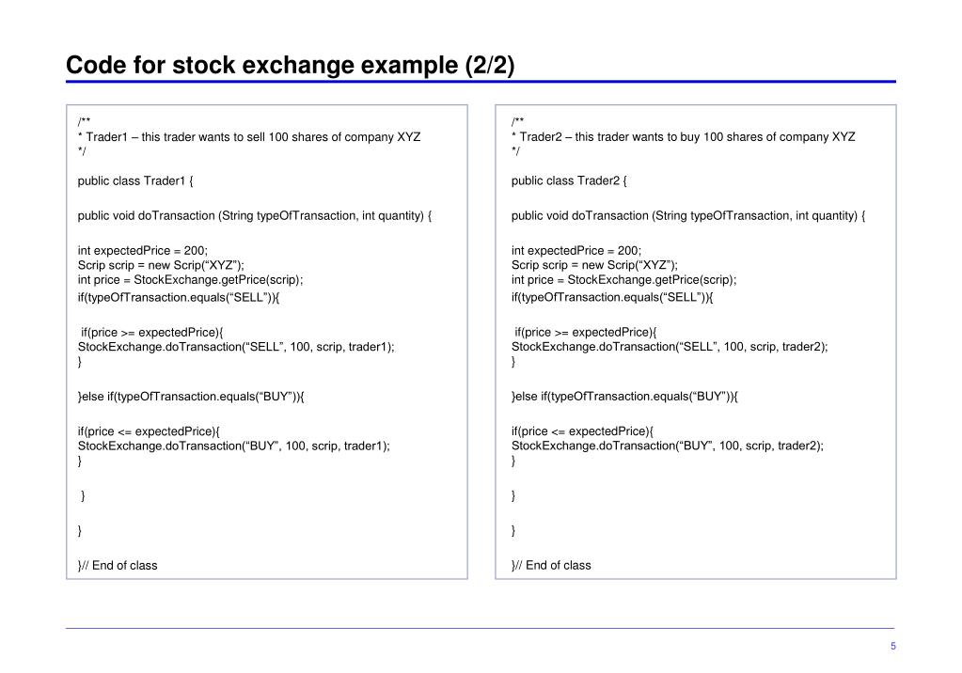Click the slide title "Code for stock exchange example"
Screen dimensions: 962x673
coord(291,67)
